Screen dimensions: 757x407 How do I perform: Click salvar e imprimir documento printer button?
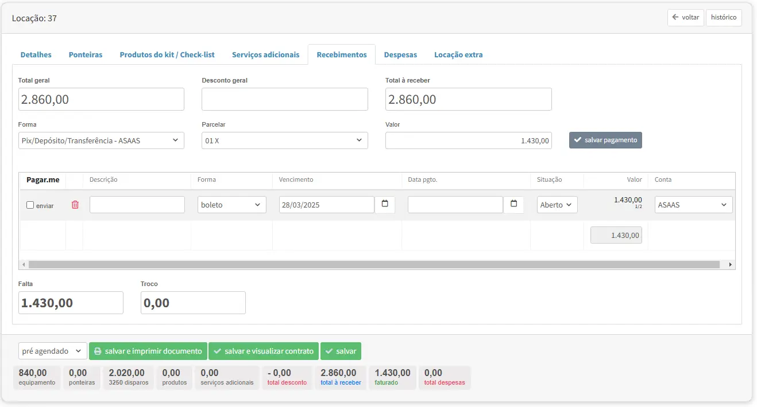click(x=148, y=351)
